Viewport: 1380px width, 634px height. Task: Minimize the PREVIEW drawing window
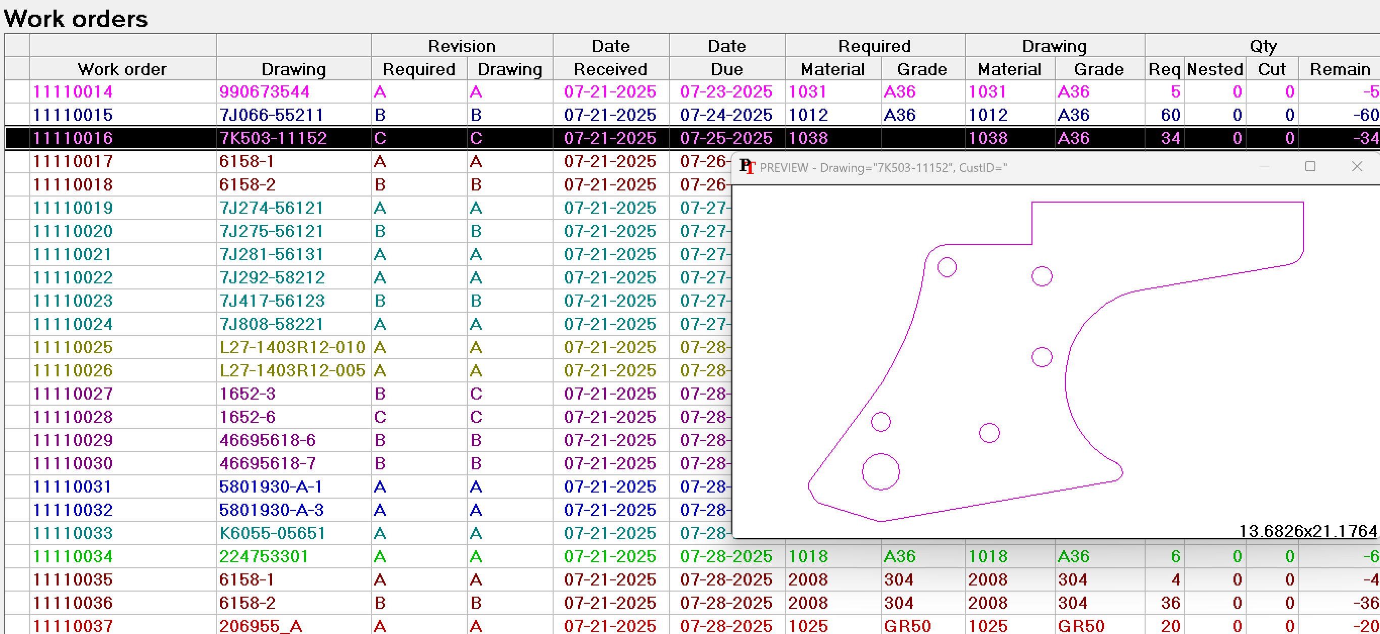(1264, 167)
